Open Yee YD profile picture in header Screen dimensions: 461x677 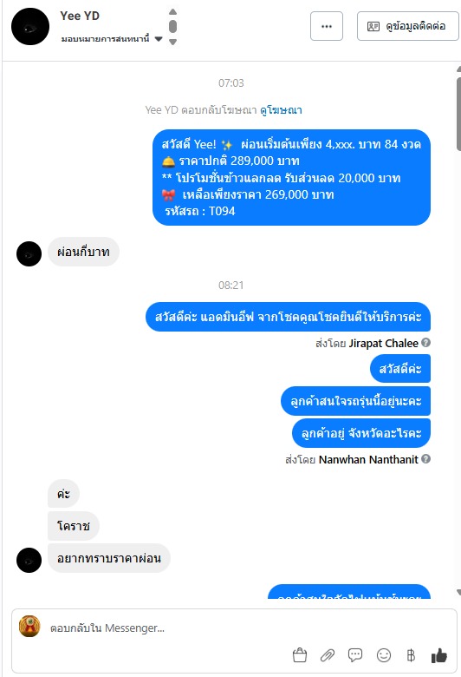click(30, 26)
